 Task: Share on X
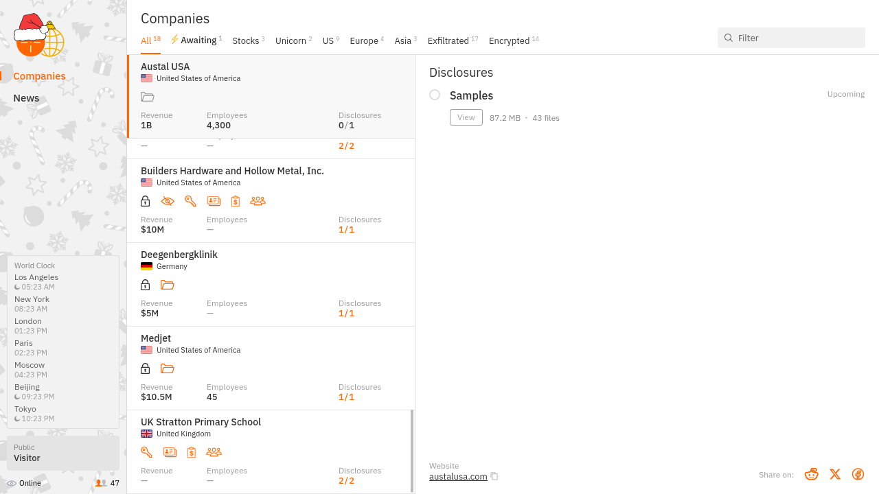[835, 474]
